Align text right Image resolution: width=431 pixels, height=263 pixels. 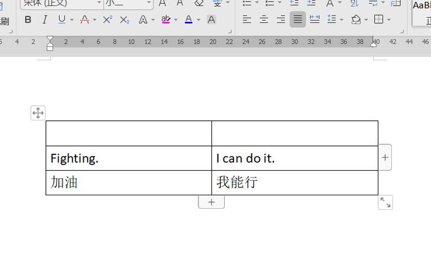[x=281, y=20]
